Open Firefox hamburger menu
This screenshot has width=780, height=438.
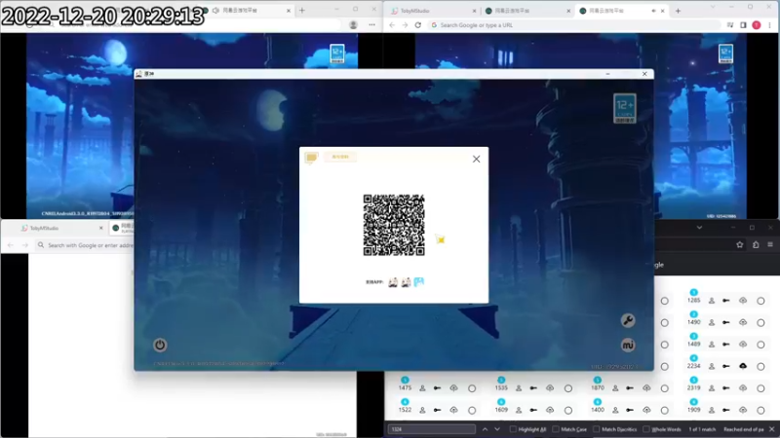click(770, 245)
